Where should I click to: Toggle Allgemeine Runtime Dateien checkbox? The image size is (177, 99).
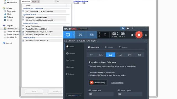click(23, 17)
